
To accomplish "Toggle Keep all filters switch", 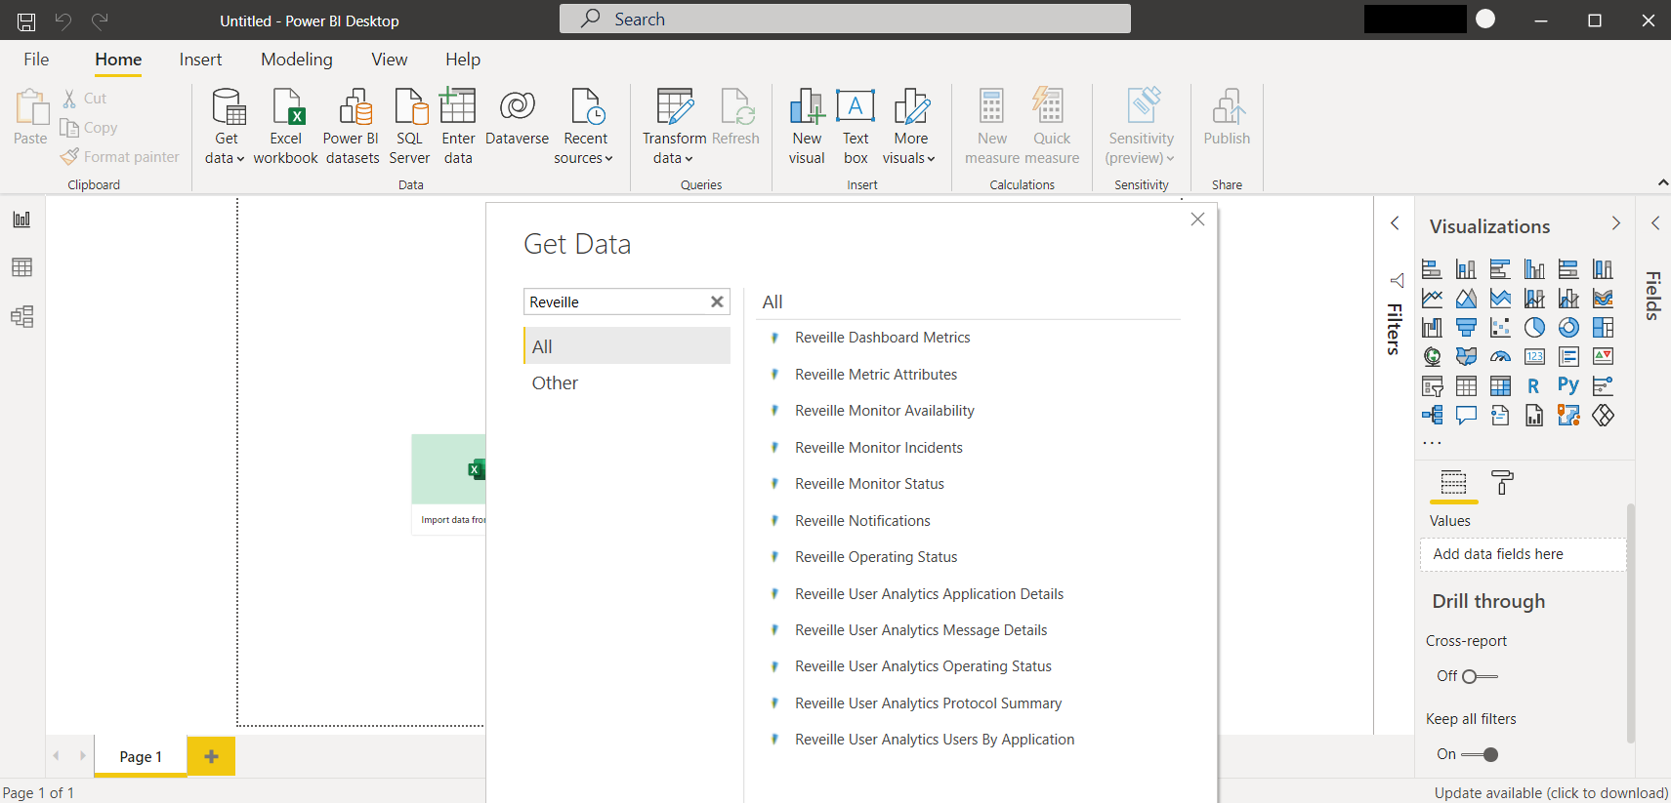I will tap(1480, 754).
